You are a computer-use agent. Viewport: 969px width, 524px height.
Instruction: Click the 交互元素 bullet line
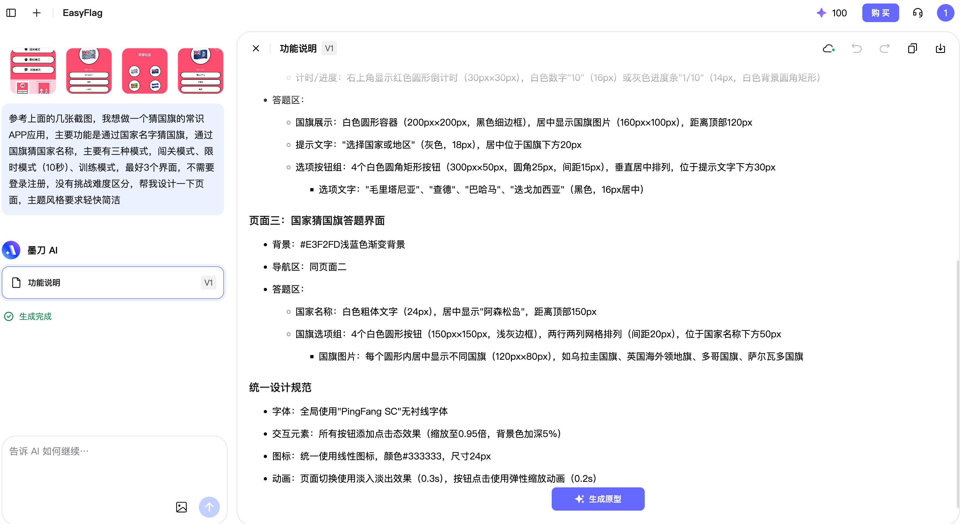tap(416, 434)
